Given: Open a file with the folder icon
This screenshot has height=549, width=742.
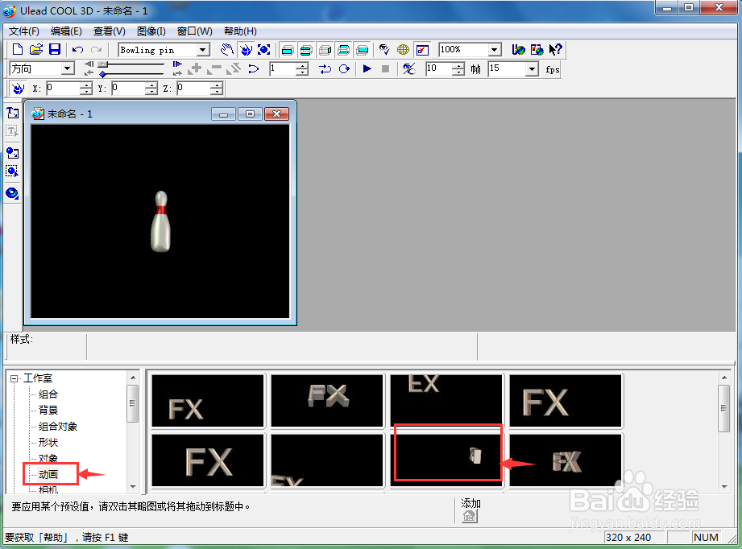Looking at the screenshot, I should [36, 49].
